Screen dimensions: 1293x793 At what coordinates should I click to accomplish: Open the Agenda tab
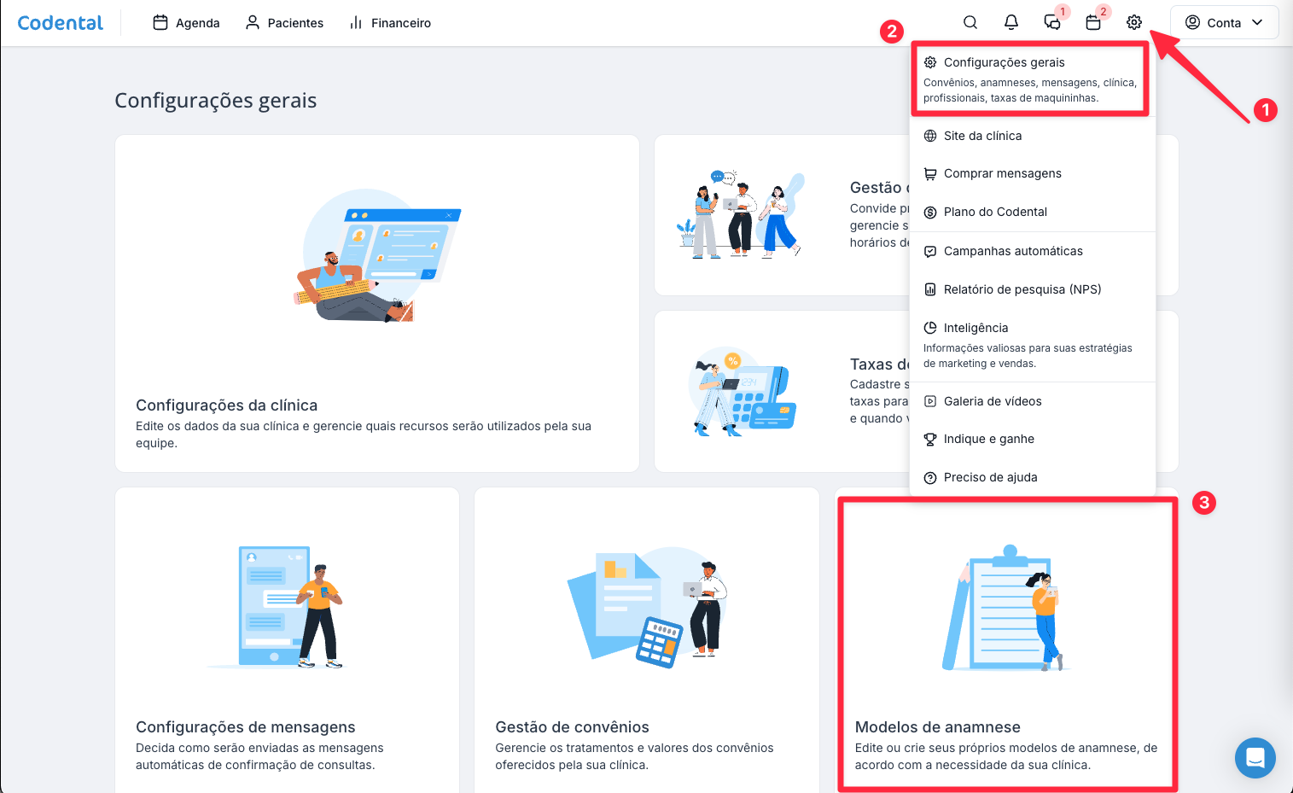click(186, 23)
